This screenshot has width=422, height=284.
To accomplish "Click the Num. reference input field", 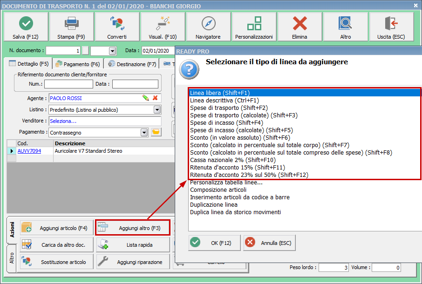I will pos(68,84).
